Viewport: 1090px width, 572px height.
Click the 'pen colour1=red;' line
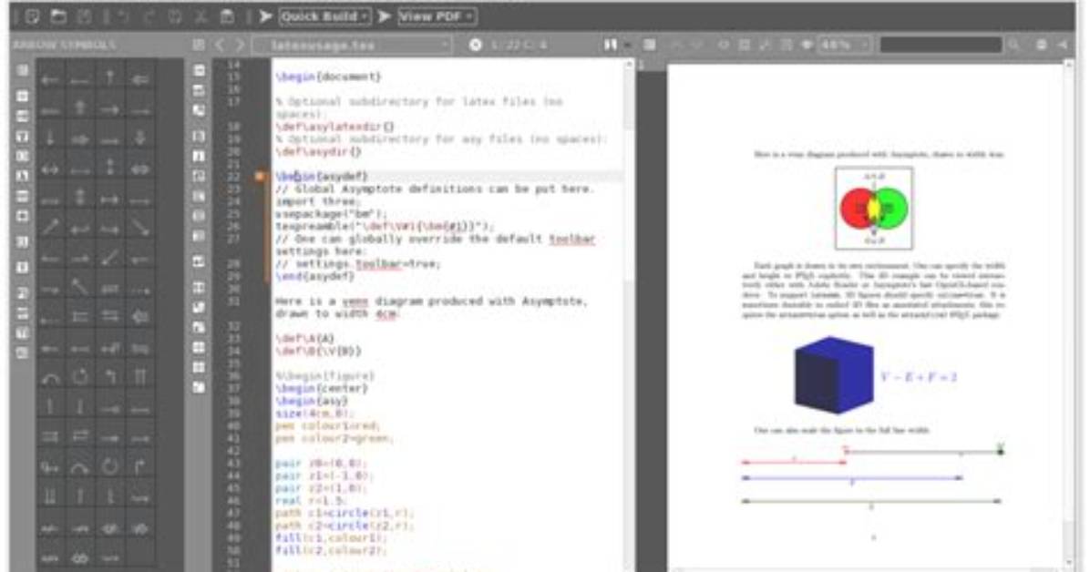point(326,426)
